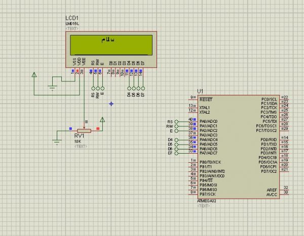Click the XTAL2 pin label
The width and height of the screenshot is (304, 236).
pos(205,112)
